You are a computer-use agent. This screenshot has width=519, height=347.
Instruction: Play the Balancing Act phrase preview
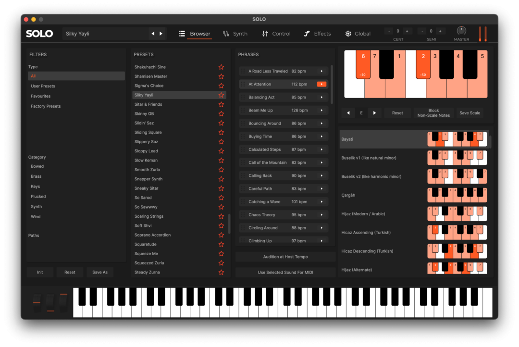click(321, 98)
